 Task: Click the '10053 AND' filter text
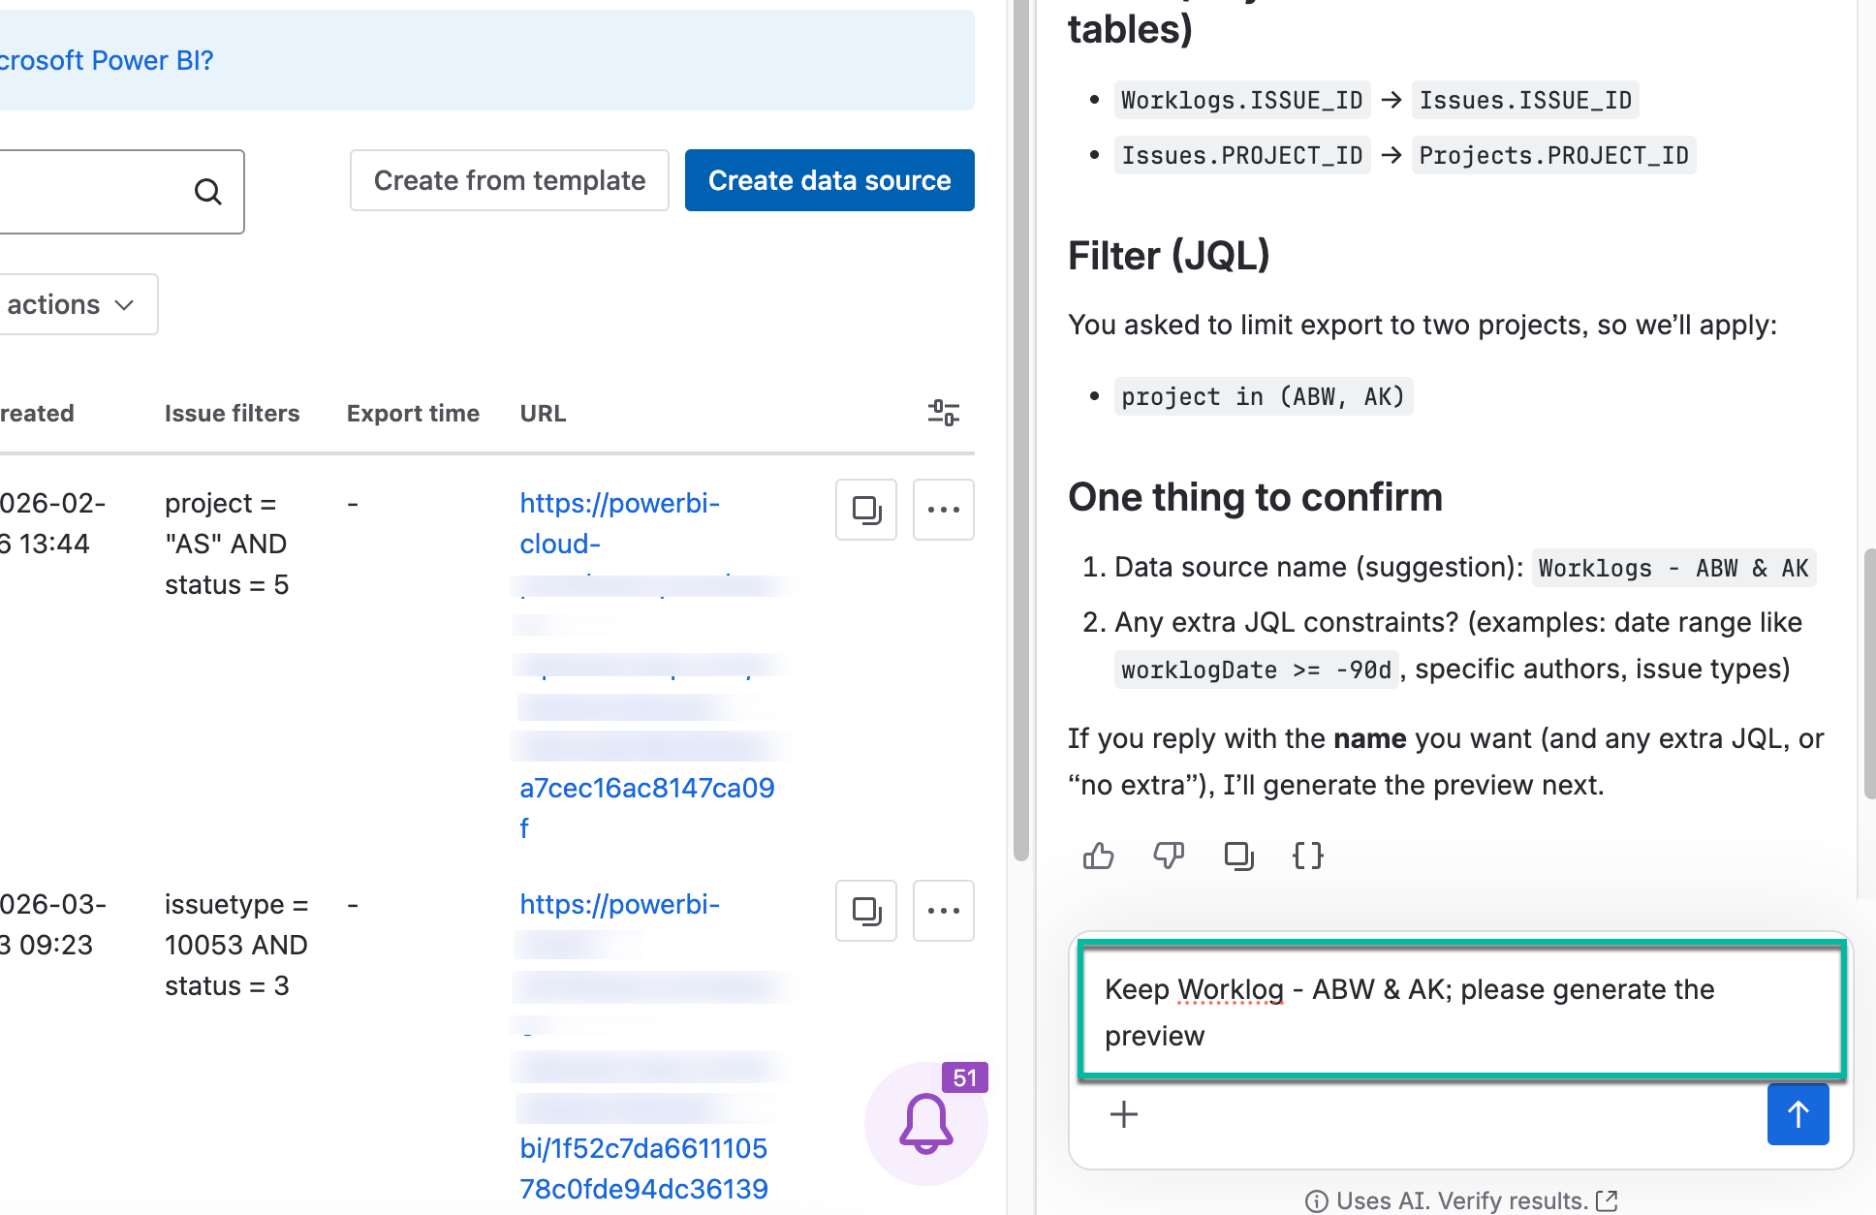pyautogui.click(x=235, y=945)
